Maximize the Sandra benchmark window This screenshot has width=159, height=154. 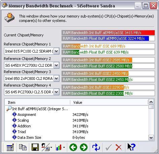(x=146, y=5)
